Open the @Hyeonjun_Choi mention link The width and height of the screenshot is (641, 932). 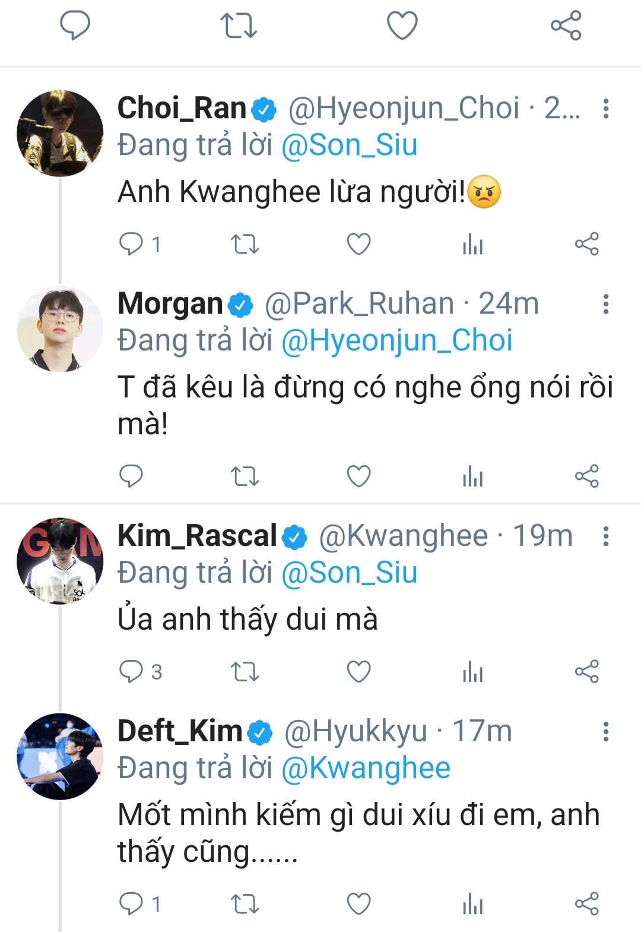point(396,341)
